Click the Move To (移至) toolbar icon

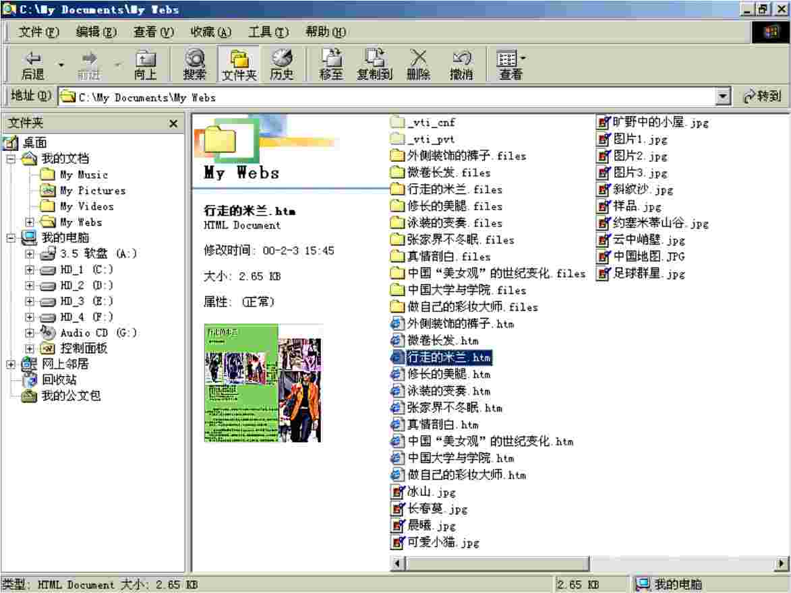tap(330, 65)
